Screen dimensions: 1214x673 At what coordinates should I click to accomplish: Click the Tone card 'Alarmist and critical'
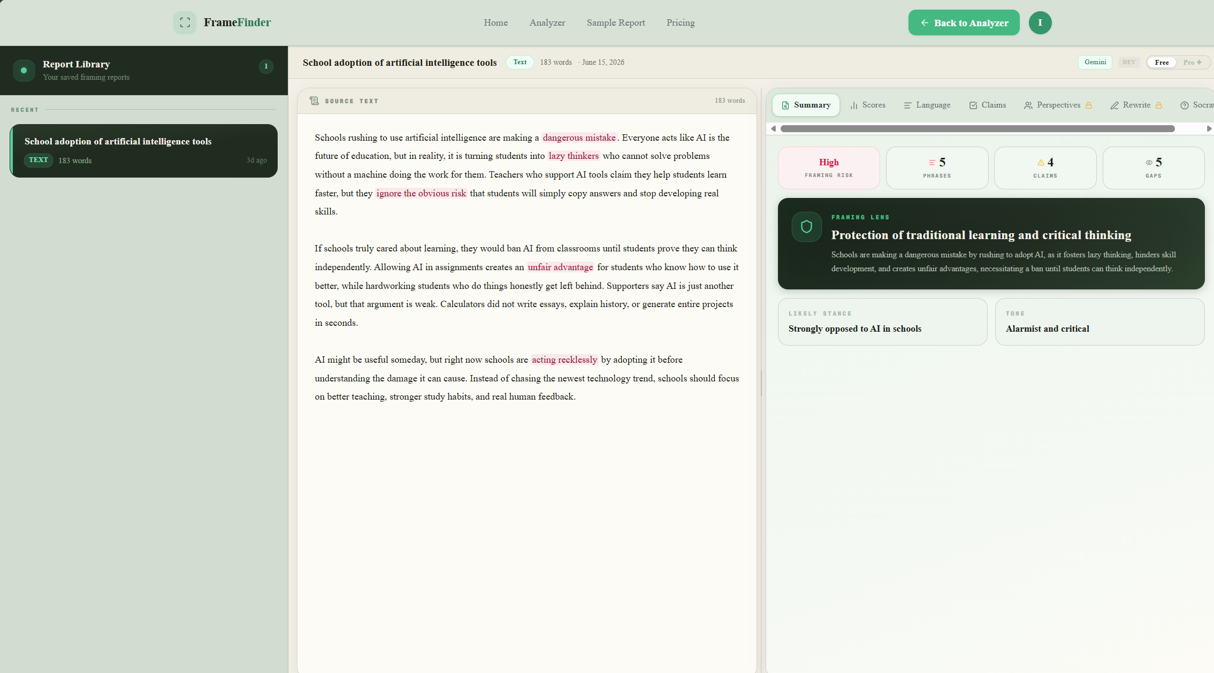[1100, 322]
